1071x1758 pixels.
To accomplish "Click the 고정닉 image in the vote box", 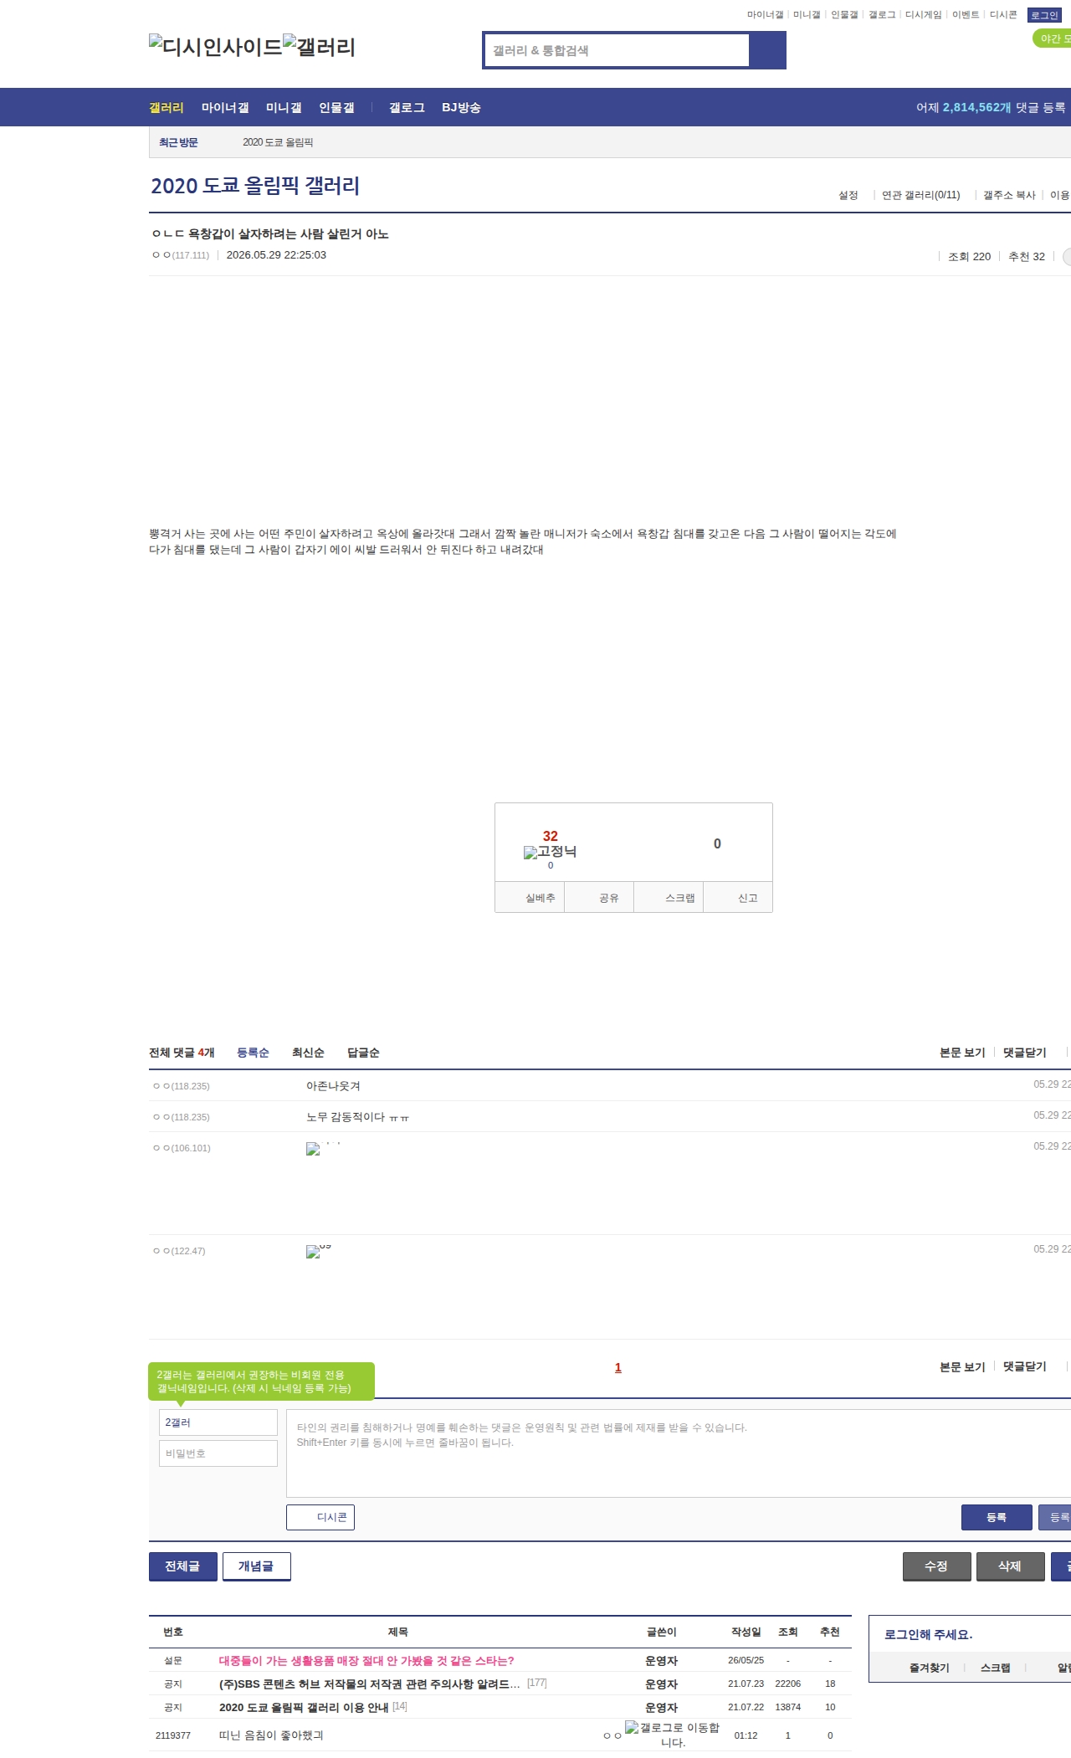I will 550,852.
